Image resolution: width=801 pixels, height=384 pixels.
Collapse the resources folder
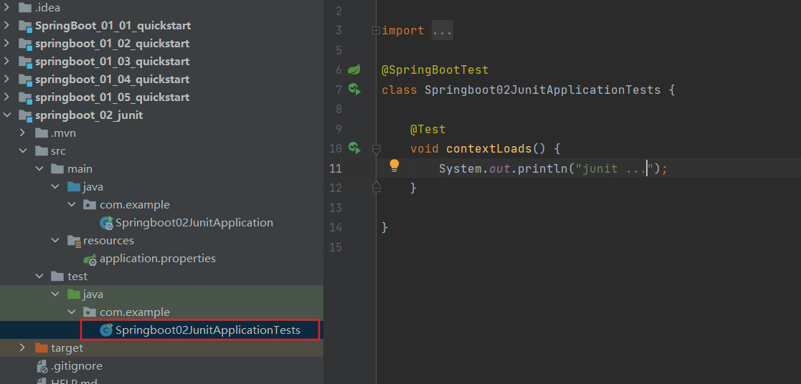(x=55, y=241)
